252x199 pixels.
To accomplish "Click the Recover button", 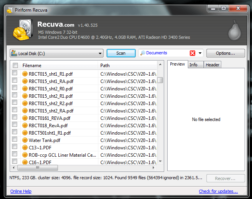I will tap(226, 178).
